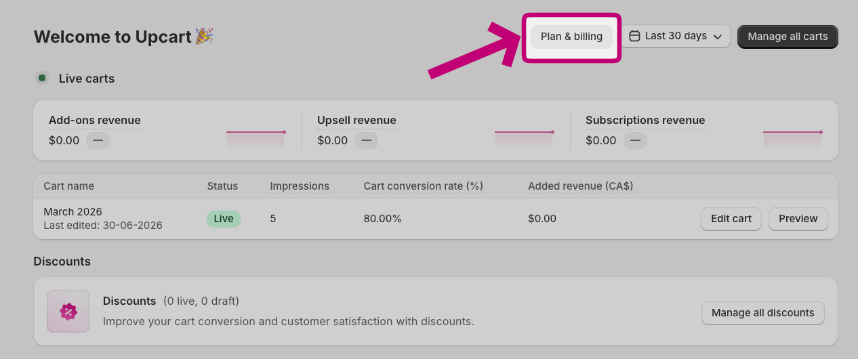Click the Added revenue (CA$) column header
858x359 pixels.
tap(581, 186)
